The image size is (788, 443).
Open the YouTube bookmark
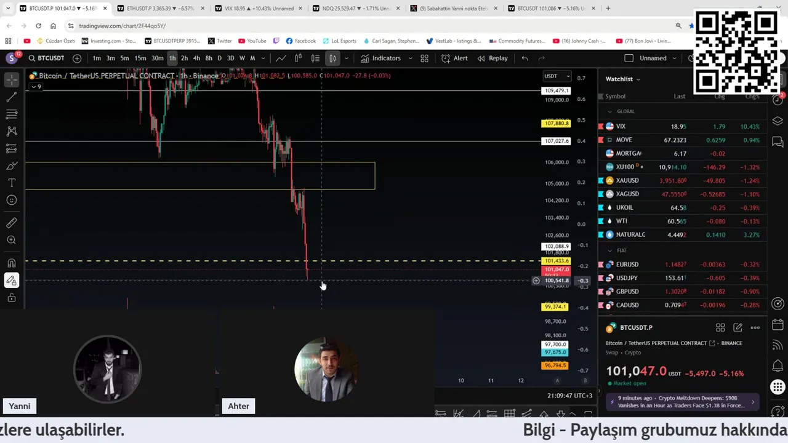click(252, 41)
